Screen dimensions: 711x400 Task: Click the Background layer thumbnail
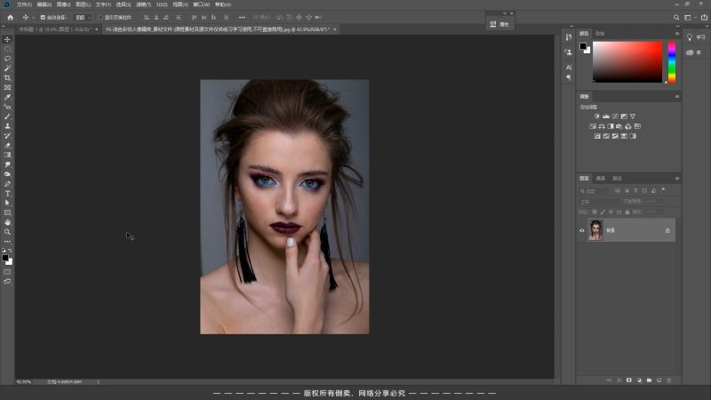point(595,230)
